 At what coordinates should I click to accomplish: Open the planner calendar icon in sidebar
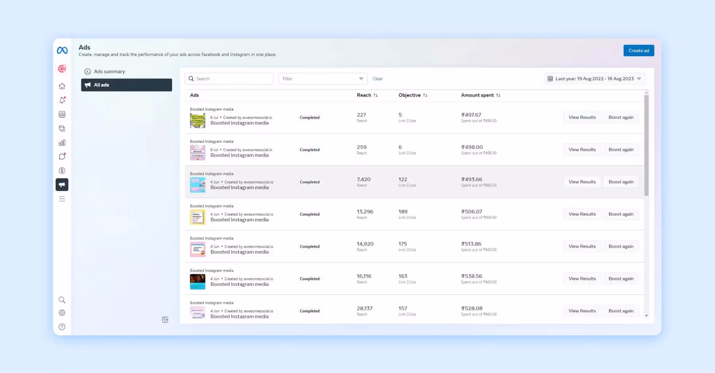click(x=62, y=114)
